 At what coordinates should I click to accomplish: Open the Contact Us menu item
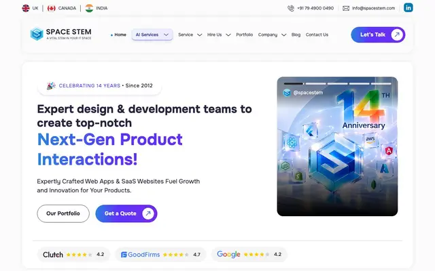pyautogui.click(x=317, y=35)
